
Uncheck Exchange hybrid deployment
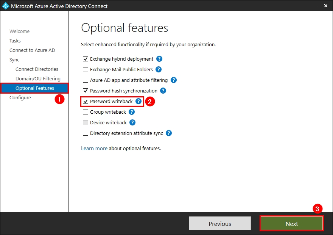[85, 59]
